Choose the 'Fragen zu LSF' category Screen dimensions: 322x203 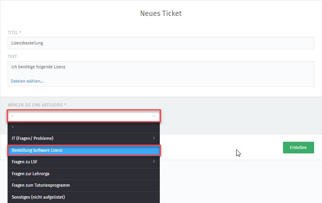[83, 162]
